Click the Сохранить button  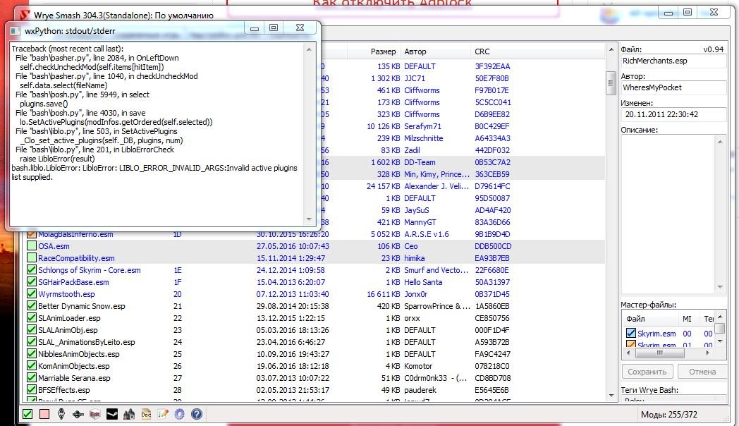coord(647,372)
